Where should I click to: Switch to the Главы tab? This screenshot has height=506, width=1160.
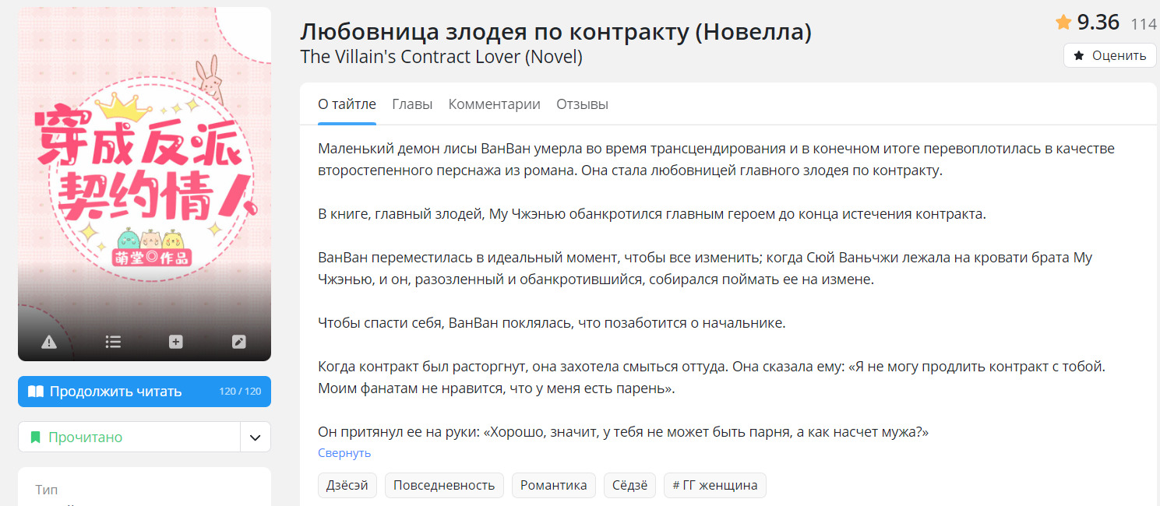pyautogui.click(x=412, y=104)
